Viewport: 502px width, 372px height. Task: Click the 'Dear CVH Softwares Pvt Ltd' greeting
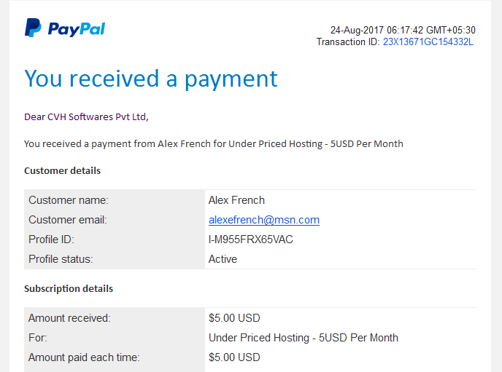click(86, 117)
